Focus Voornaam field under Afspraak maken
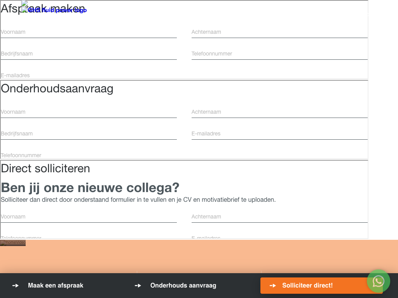This screenshot has width=398, height=298. point(89,32)
